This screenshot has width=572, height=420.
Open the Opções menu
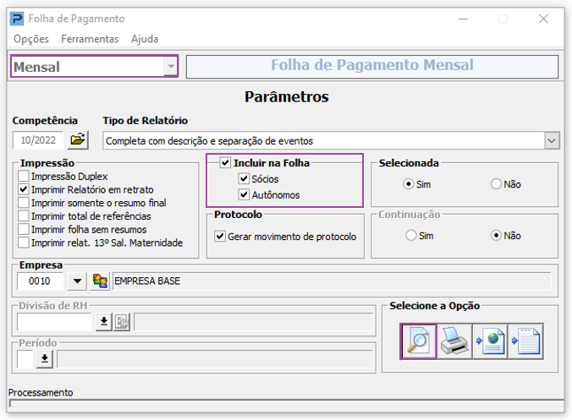click(31, 39)
